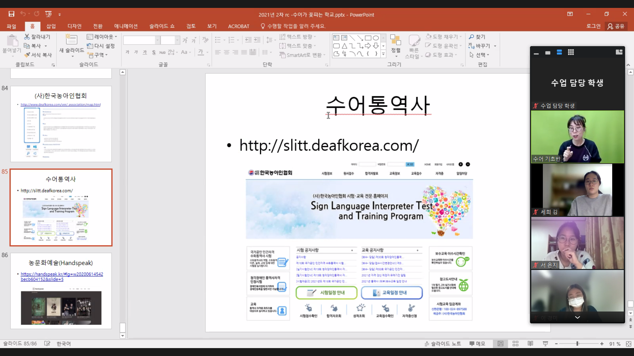Screen dimensions: 634x356
Task: Click the zoom slider handle
Action: pyautogui.click(x=577, y=344)
